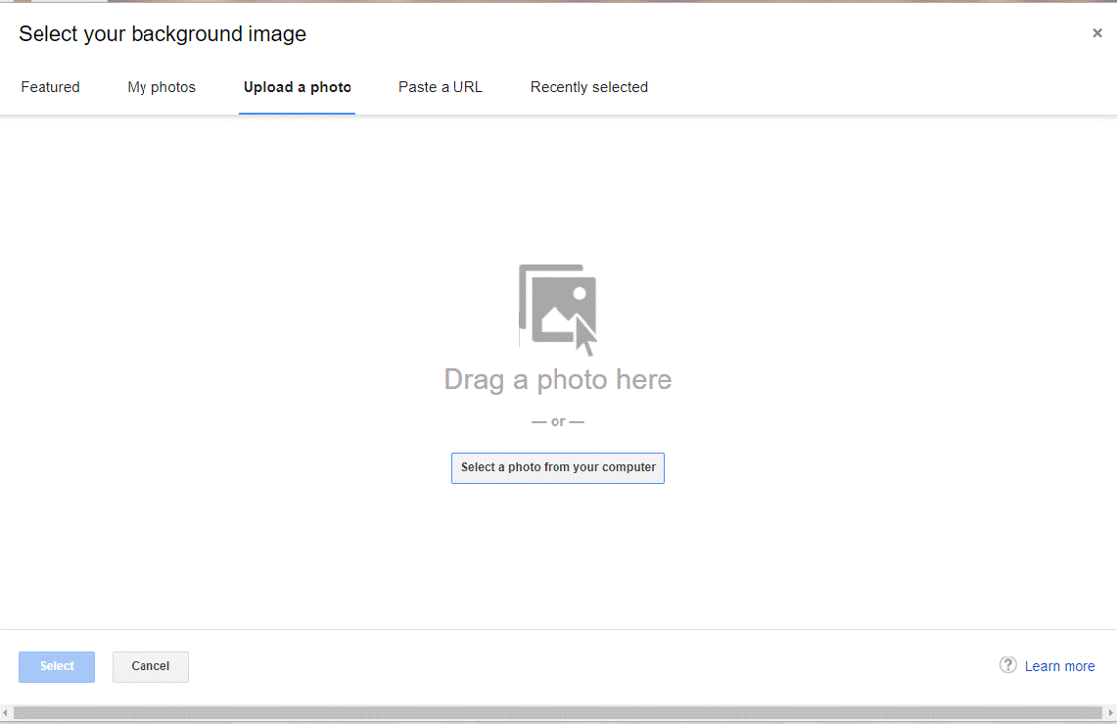Screen dimensions: 1117x724
Task: Switch to the My photos tab
Action: 162,87
